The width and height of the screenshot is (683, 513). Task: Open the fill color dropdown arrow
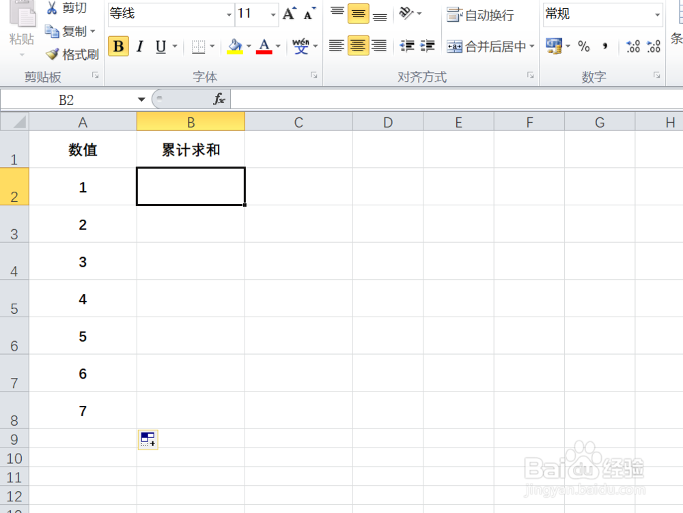(x=249, y=46)
